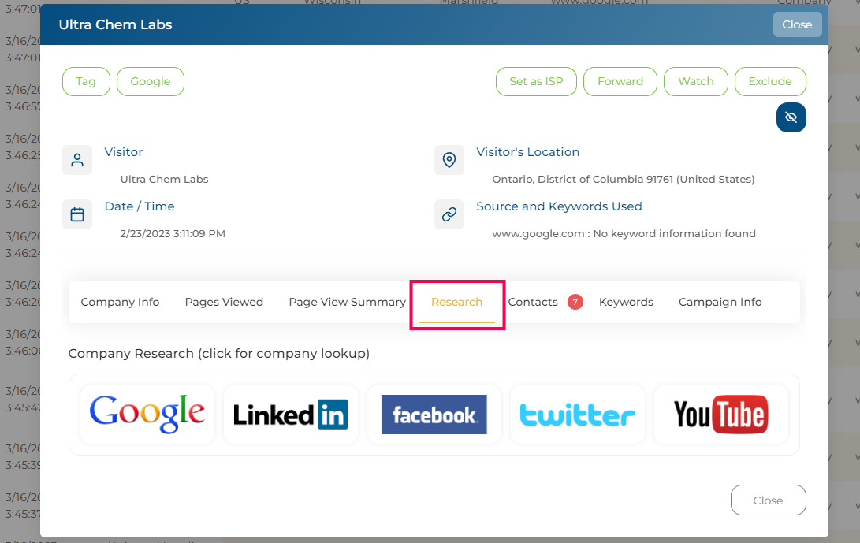860x543 pixels.
Task: Click the Set as ISP button
Action: 536,82
